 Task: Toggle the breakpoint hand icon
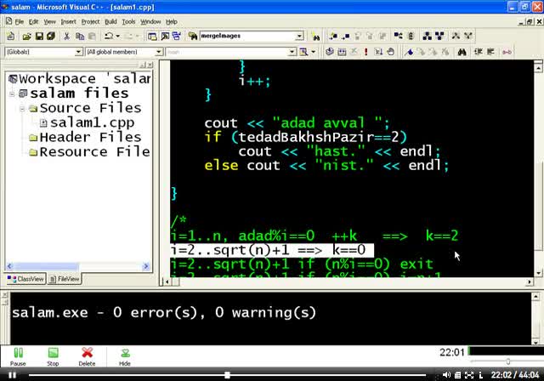(391, 52)
